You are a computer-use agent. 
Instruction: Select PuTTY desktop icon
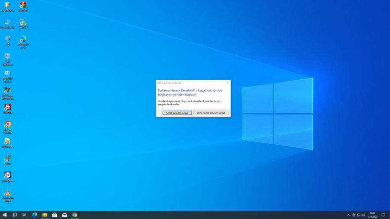tap(7, 160)
